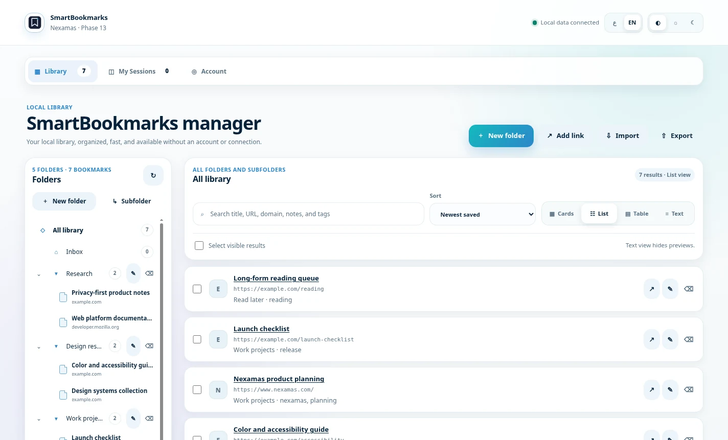
Task: Click the Import button
Action: pyautogui.click(x=623, y=136)
